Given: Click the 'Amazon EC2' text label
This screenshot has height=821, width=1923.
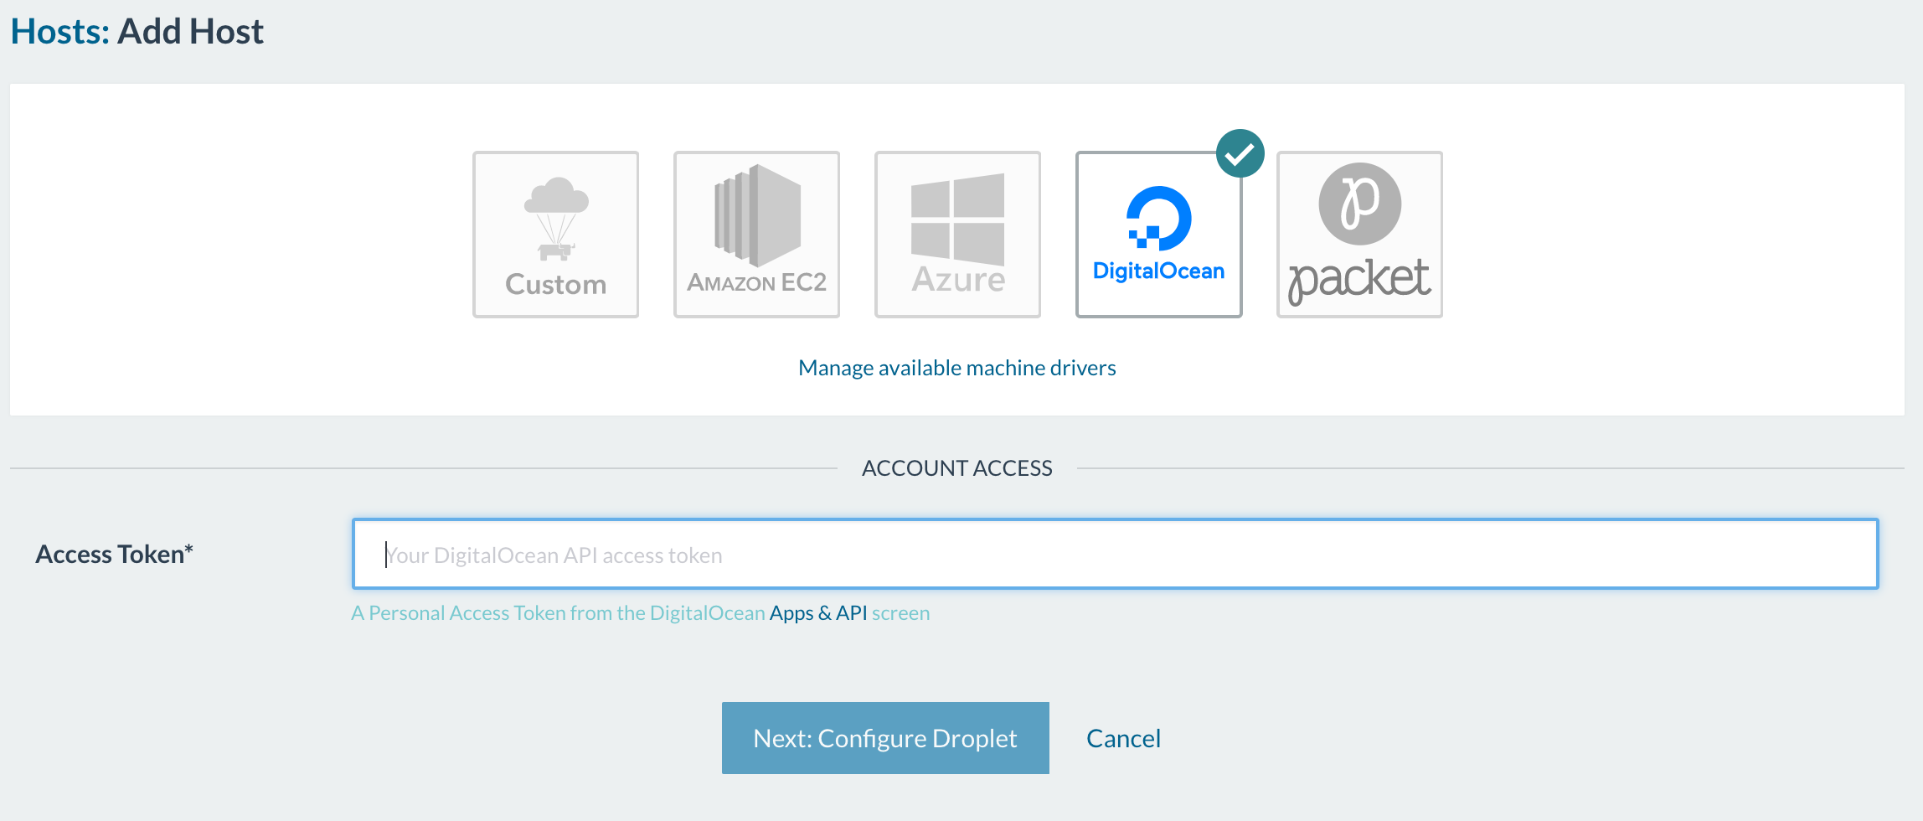Looking at the screenshot, I should click(x=757, y=282).
